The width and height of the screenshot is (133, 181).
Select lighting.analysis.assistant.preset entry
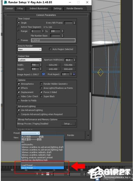pyautogui.click(x=42, y=157)
